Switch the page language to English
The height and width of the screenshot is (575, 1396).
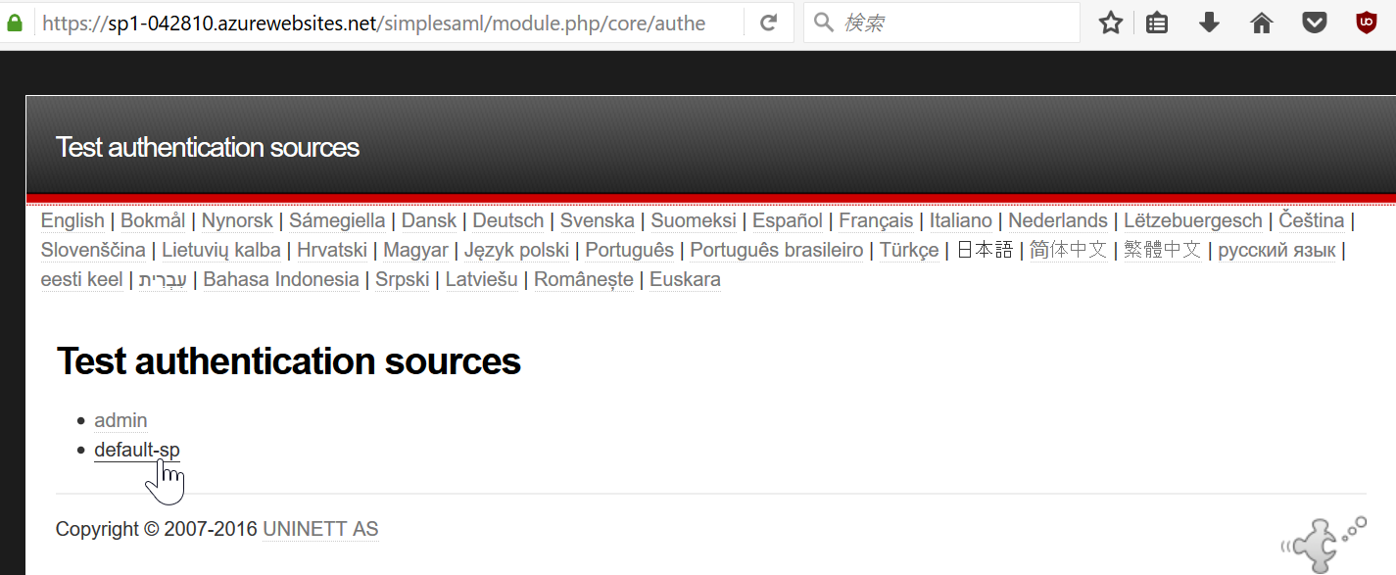72,220
